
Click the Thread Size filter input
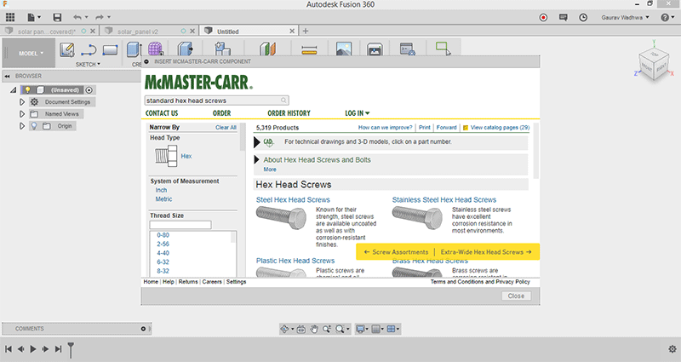[x=180, y=225]
